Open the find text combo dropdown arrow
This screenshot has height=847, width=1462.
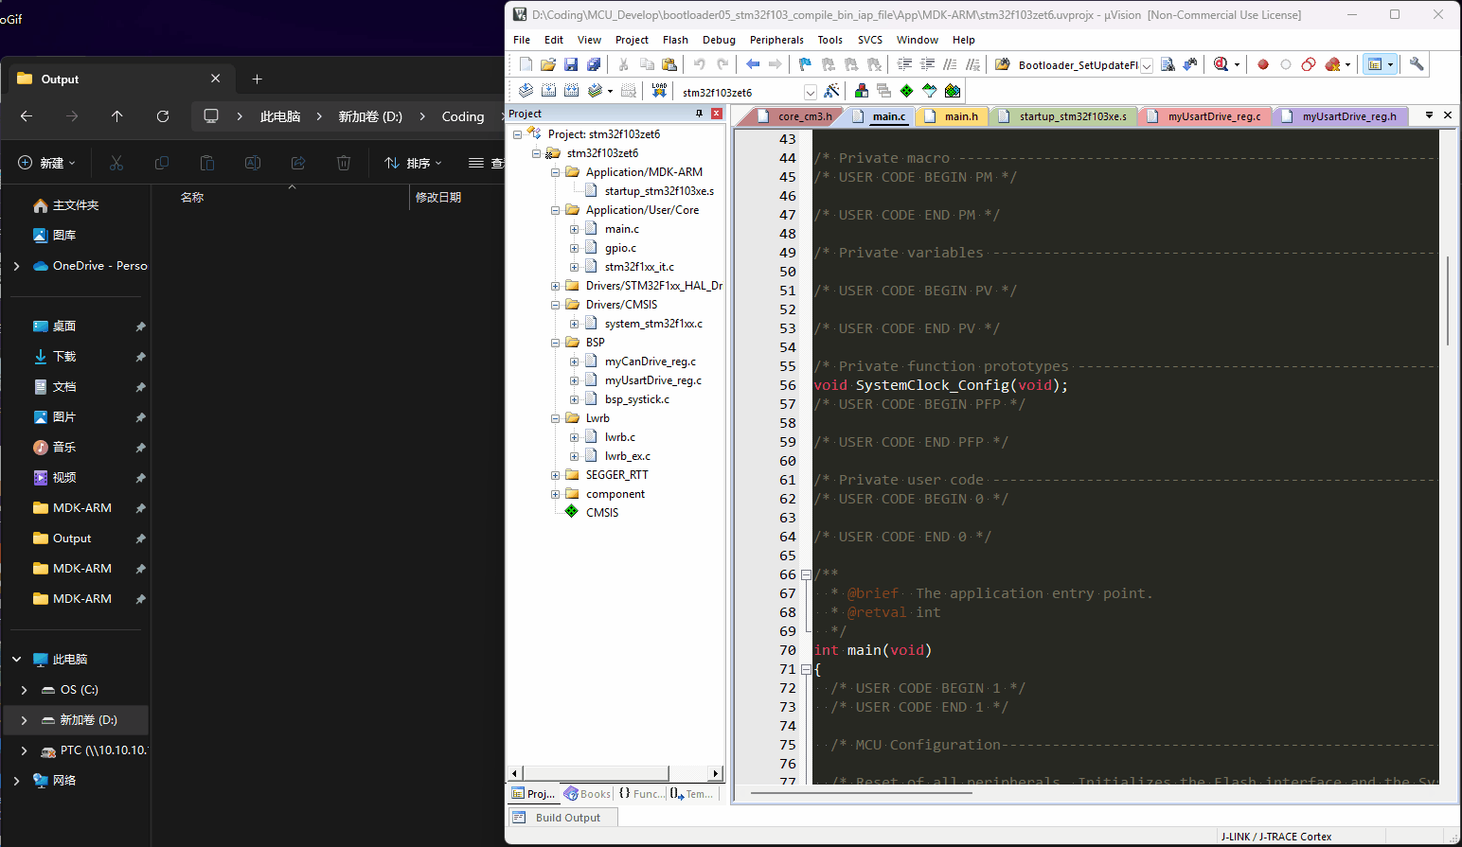point(1147,65)
